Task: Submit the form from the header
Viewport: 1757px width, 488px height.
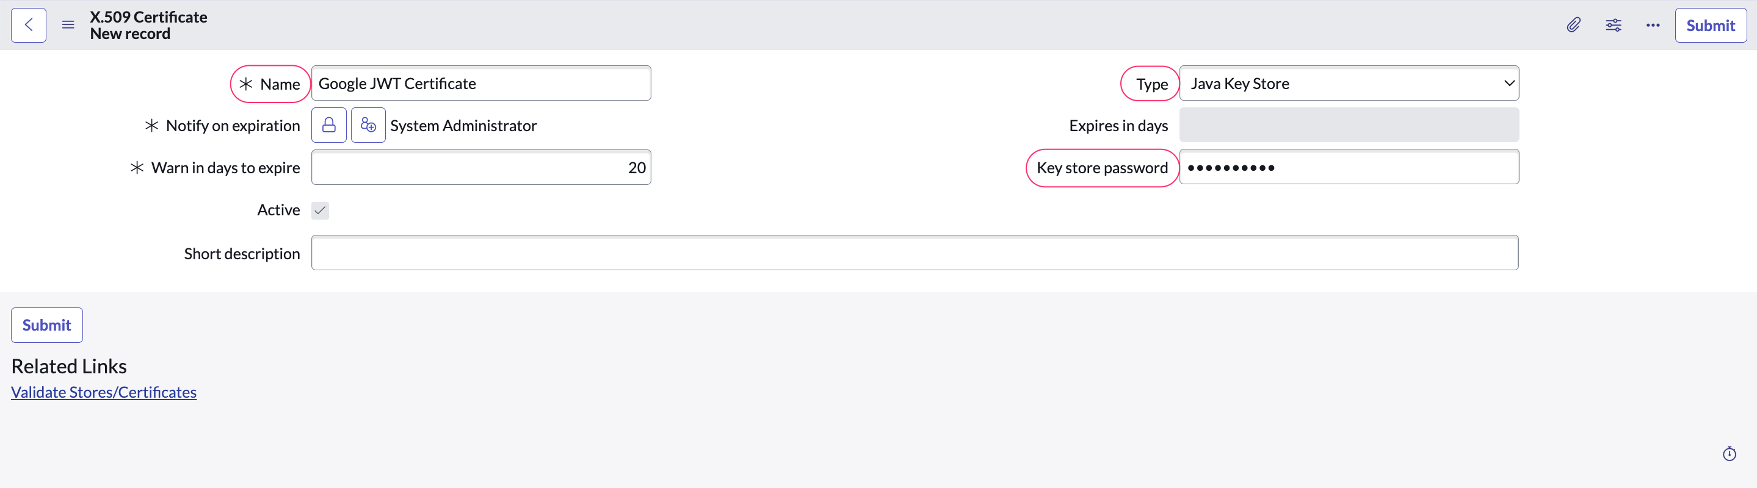Action: [1710, 25]
